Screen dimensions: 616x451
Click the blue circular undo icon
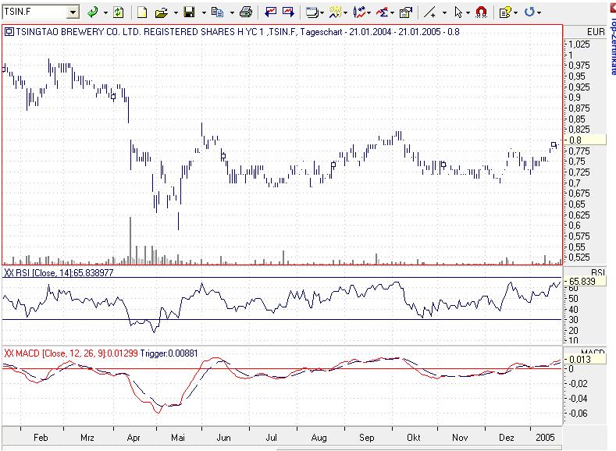pos(529,12)
